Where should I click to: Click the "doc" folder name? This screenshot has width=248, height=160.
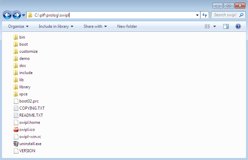[23, 66]
